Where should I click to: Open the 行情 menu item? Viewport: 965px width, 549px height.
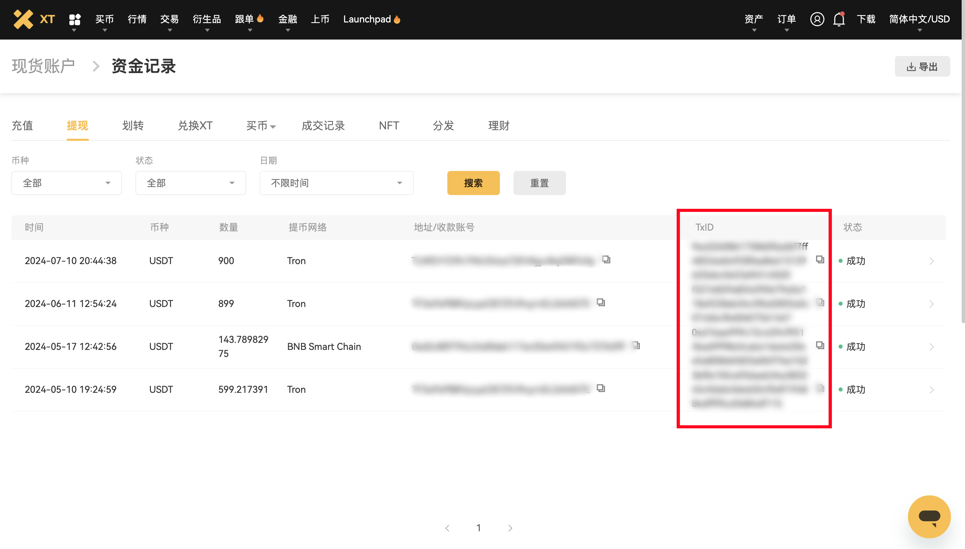(x=137, y=19)
